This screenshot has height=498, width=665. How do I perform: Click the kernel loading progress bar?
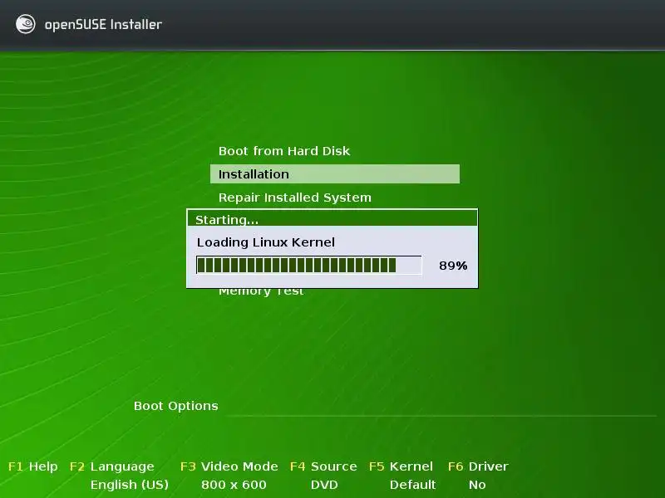308,266
